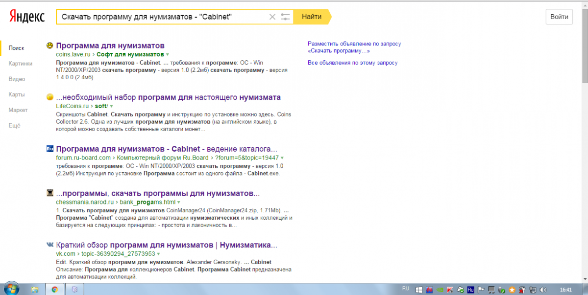Open the NVIDIA tray icon

click(x=440, y=290)
